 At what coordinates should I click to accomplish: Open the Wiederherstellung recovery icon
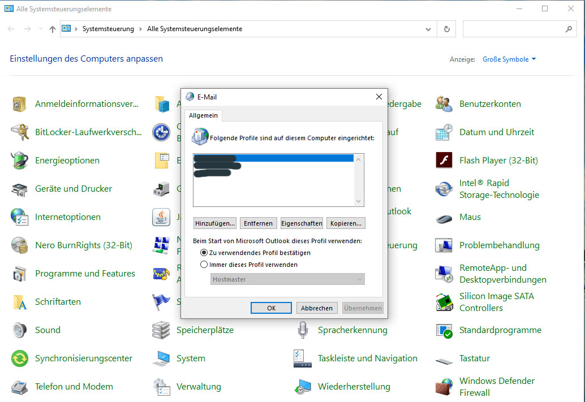point(303,387)
